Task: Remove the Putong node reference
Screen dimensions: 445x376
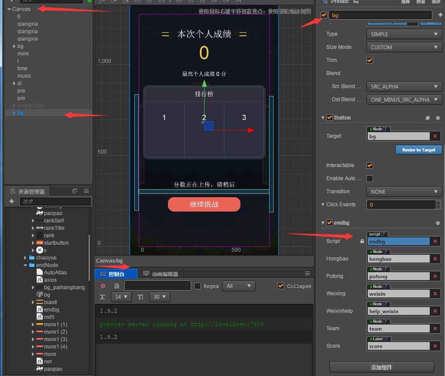Action: pyautogui.click(x=435, y=276)
